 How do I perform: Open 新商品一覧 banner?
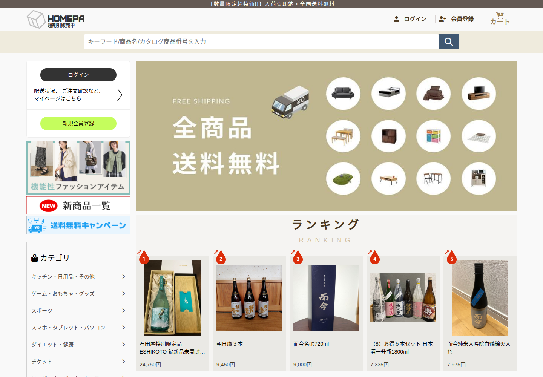tap(78, 205)
